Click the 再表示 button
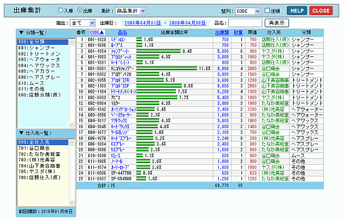Screen dimensions: 343x221 [x=277, y=23]
